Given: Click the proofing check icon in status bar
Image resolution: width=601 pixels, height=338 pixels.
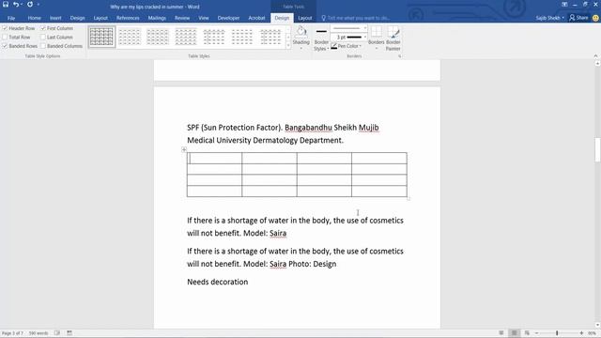Looking at the screenshot, I should click(x=57, y=333).
